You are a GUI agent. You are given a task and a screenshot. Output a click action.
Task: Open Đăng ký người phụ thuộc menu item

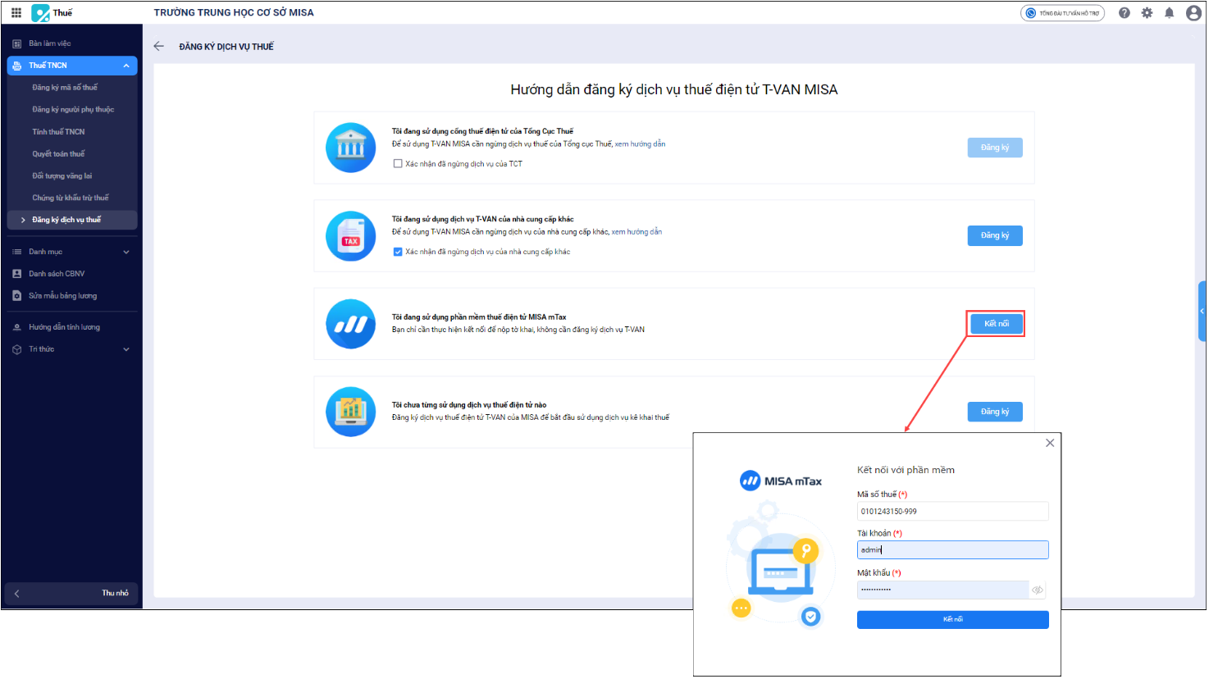[x=73, y=110]
